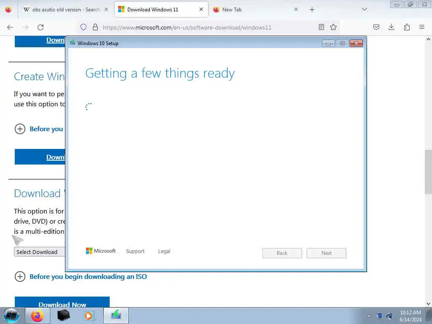This screenshot has height=324, width=432.
Task: Close the Download Windows 11 tab
Action: pyautogui.click(x=201, y=10)
